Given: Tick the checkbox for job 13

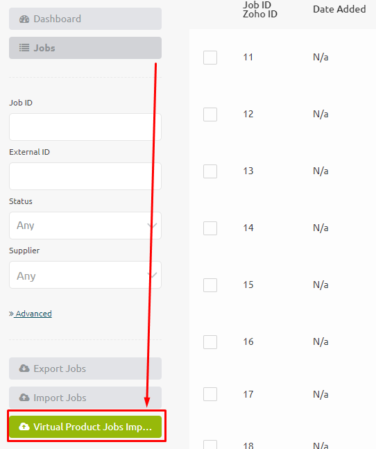Looking at the screenshot, I should click(x=210, y=171).
